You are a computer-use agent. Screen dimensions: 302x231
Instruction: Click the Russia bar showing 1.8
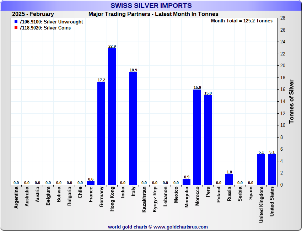[x=229, y=179]
